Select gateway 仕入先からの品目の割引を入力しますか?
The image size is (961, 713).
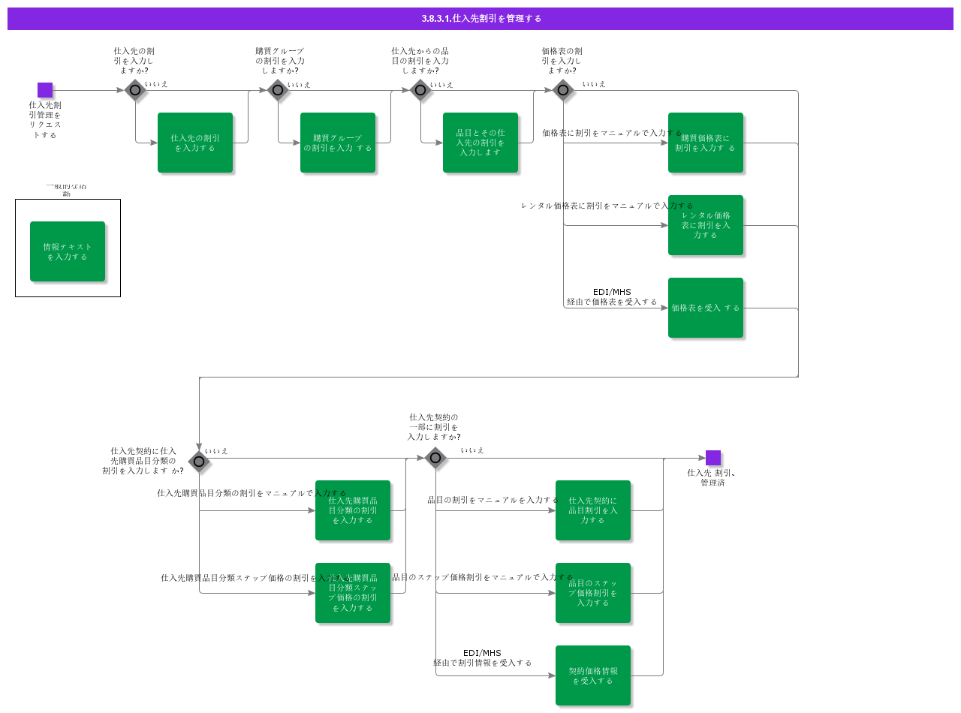click(x=420, y=90)
